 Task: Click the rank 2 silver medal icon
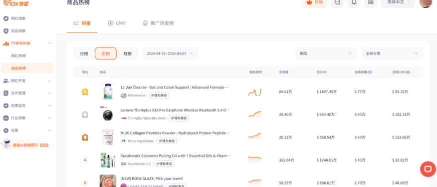pyautogui.click(x=85, y=114)
